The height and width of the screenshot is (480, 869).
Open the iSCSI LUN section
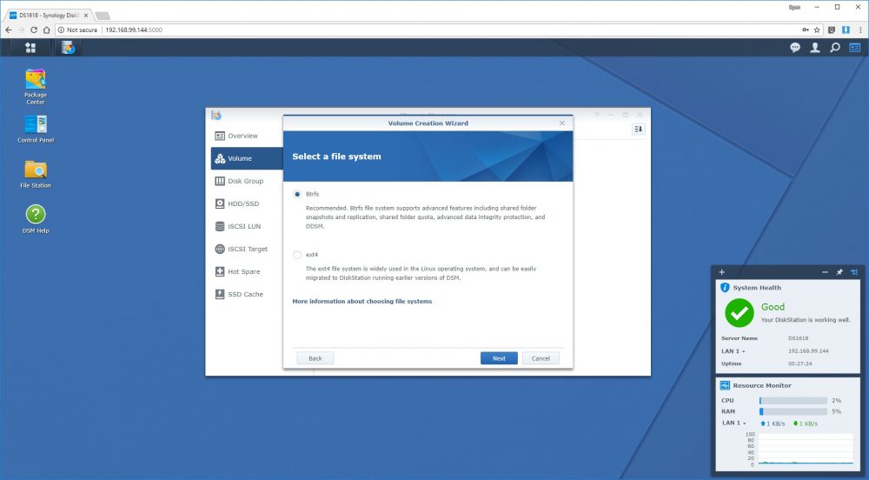click(x=247, y=227)
